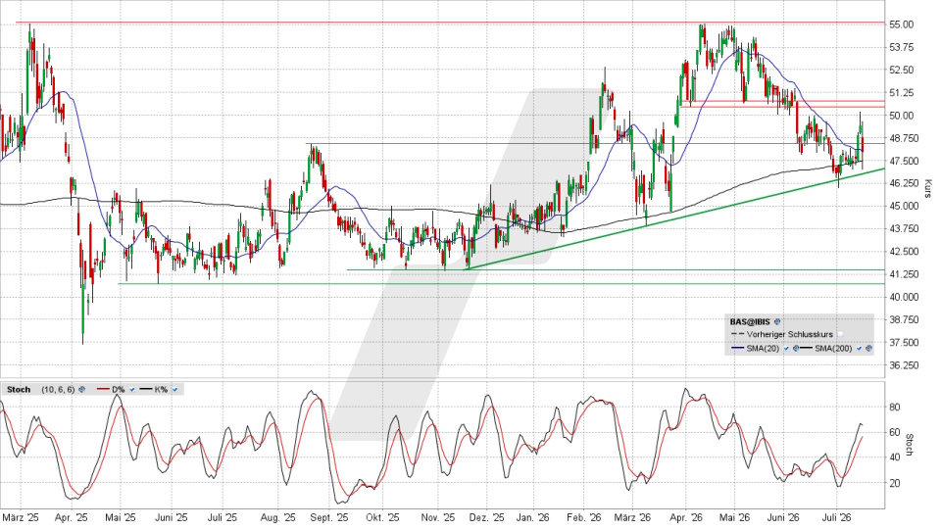Click the Vorheriger Schlusskurs legend text

tap(790, 334)
